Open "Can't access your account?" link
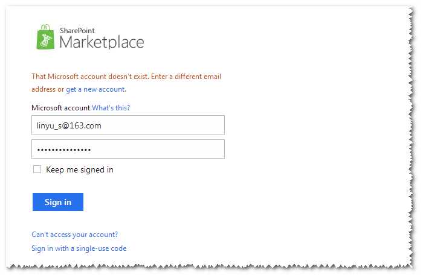This screenshot has width=423, height=278. coord(75,235)
